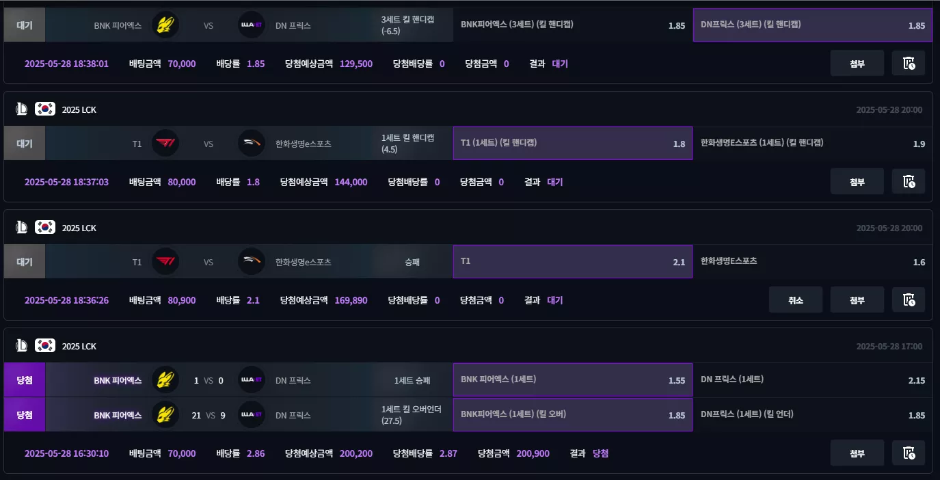Select the DN프릭스 (1세트) (킬 언더) 1.85 odds
Viewport: 940px width, 480px height.
point(812,414)
